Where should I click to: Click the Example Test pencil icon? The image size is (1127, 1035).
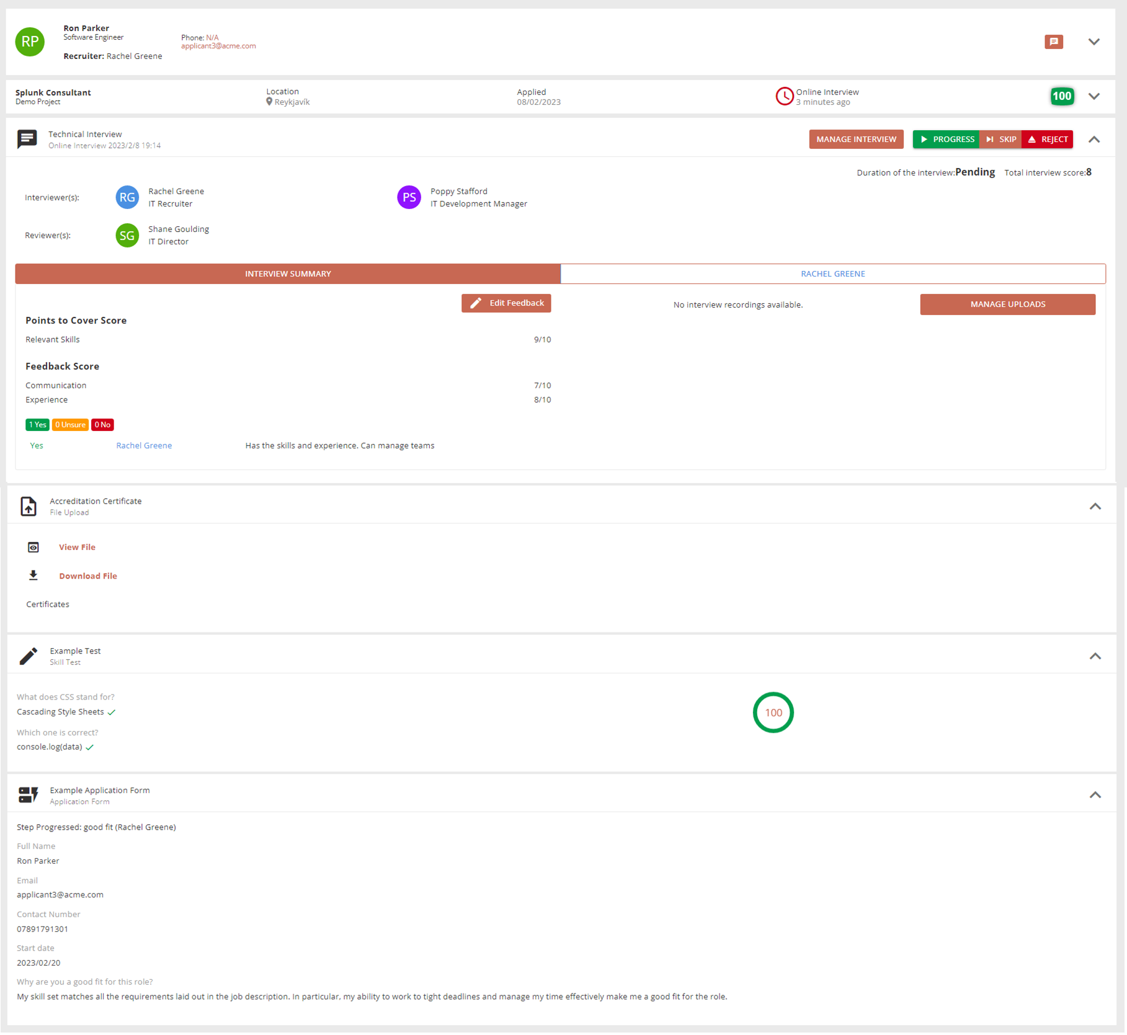tap(29, 656)
